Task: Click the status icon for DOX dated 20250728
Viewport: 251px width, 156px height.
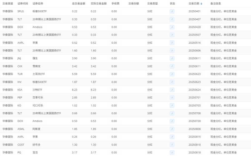Action: pos(172,121)
